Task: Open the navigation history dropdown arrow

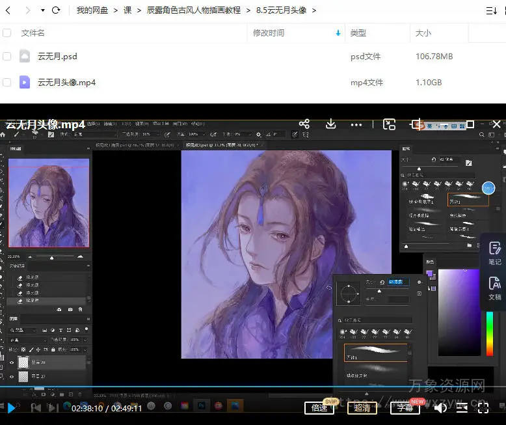Action: coord(43,10)
